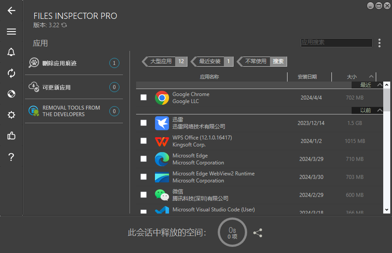Click the 此会话中释放的空间 label
Viewport: 392px width, 253px height.
(x=167, y=232)
